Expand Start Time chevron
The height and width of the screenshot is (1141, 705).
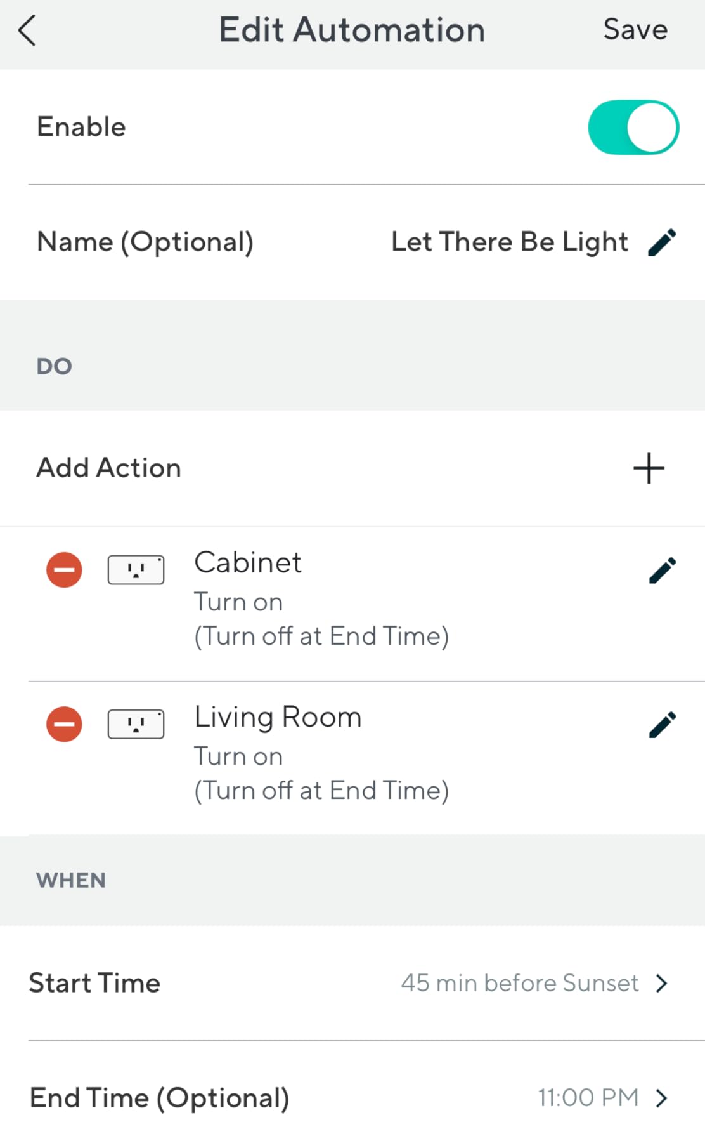[x=662, y=983]
